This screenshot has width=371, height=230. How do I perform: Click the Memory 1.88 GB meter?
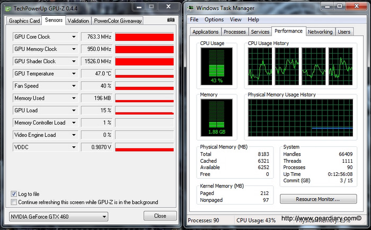point(216,118)
